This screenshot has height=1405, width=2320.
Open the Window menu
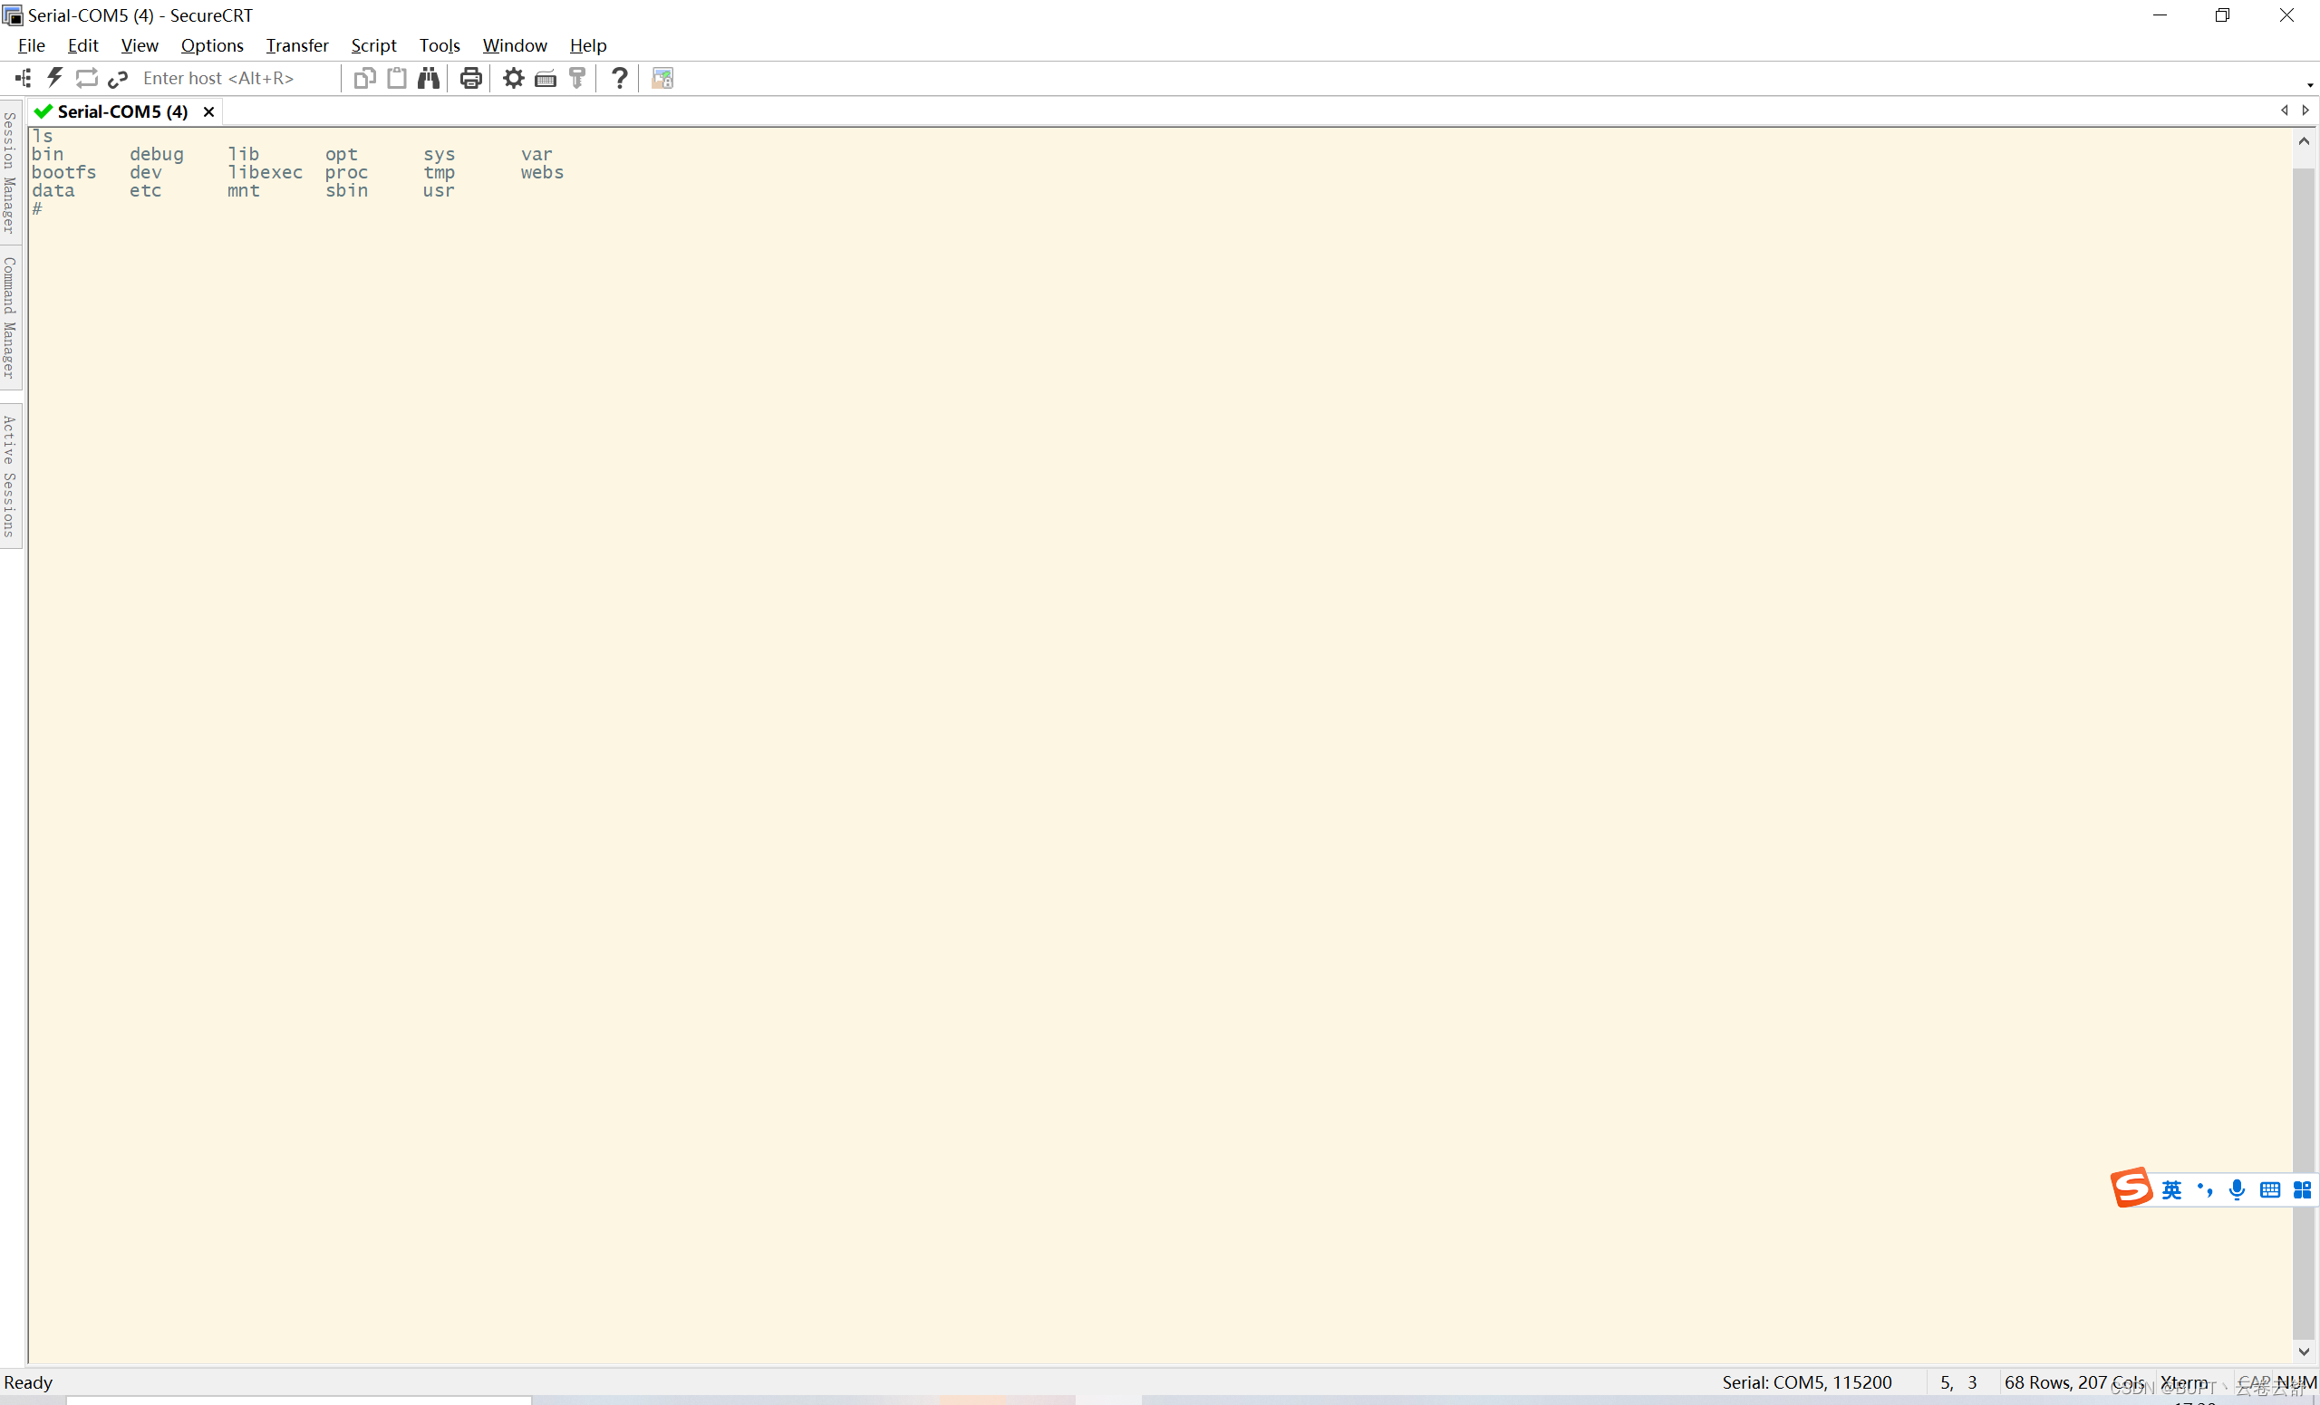(514, 45)
